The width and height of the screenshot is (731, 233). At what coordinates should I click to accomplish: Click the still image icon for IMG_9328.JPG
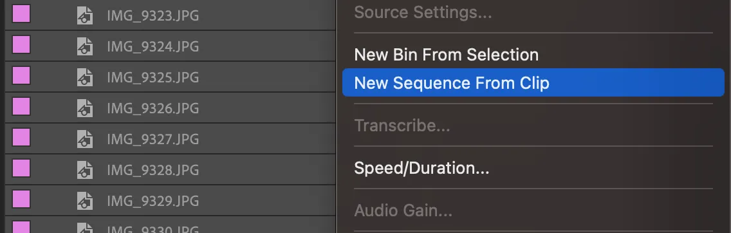84,170
